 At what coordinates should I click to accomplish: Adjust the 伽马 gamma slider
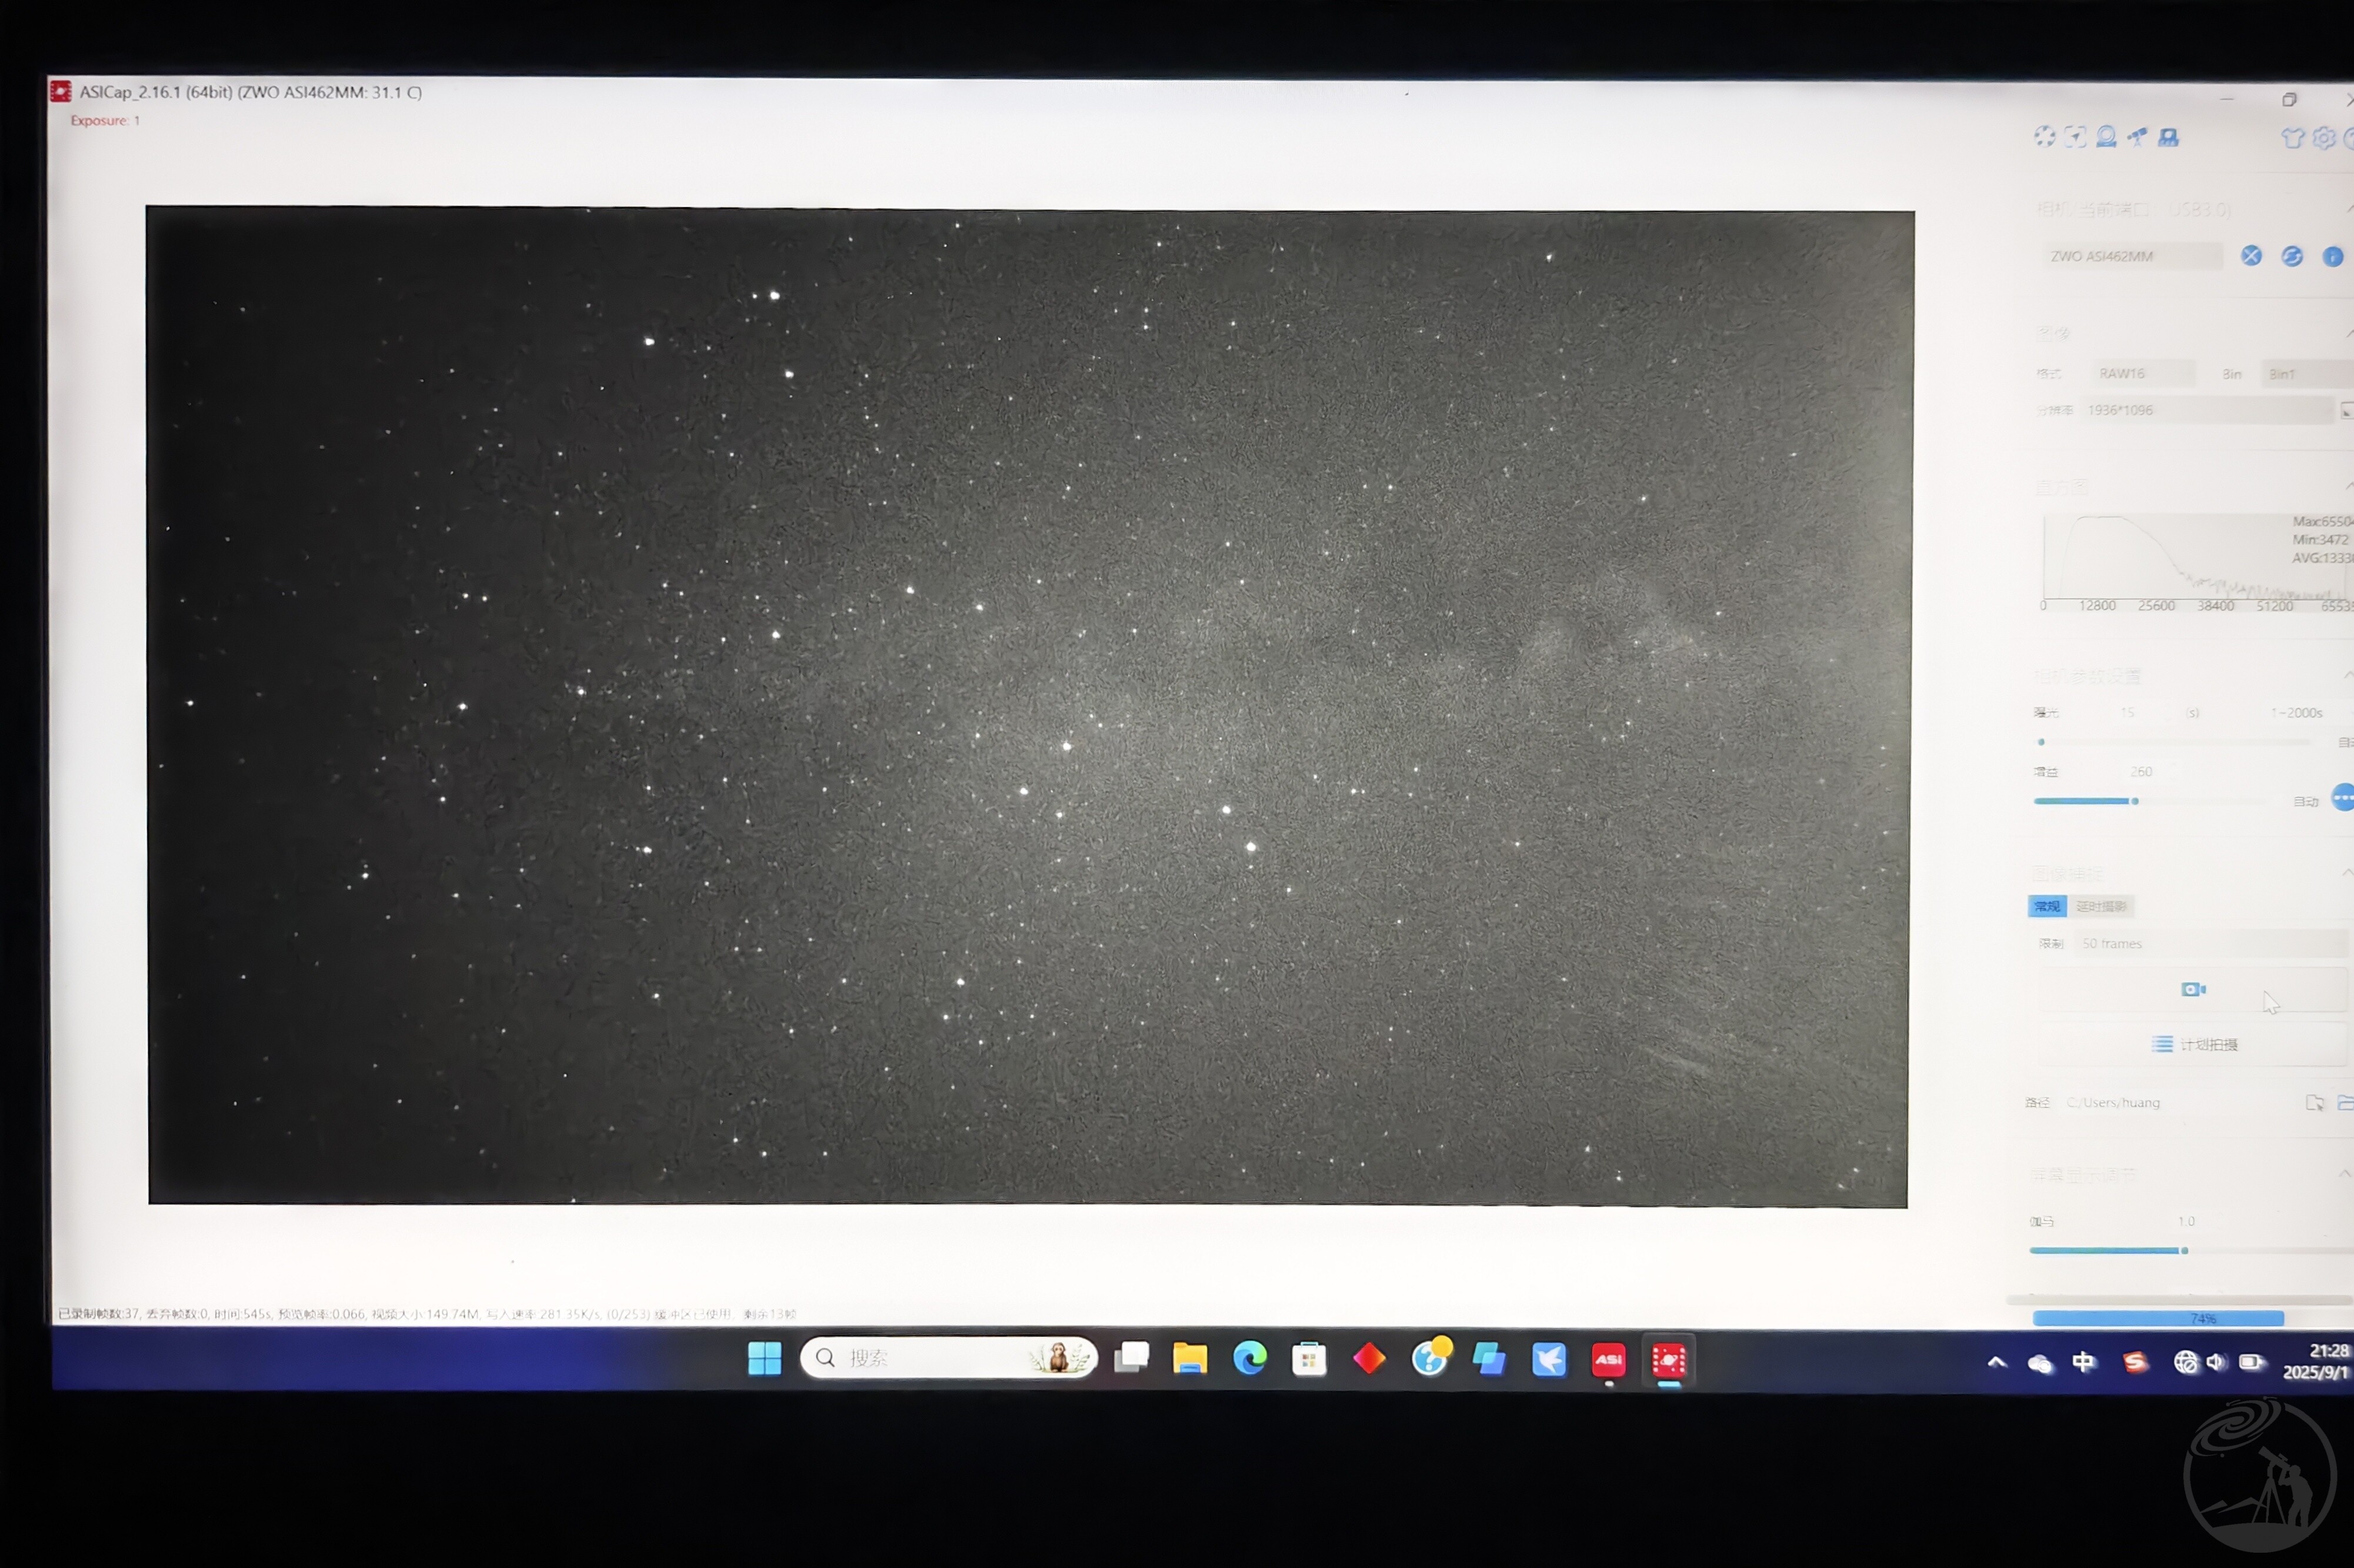[2190, 1250]
